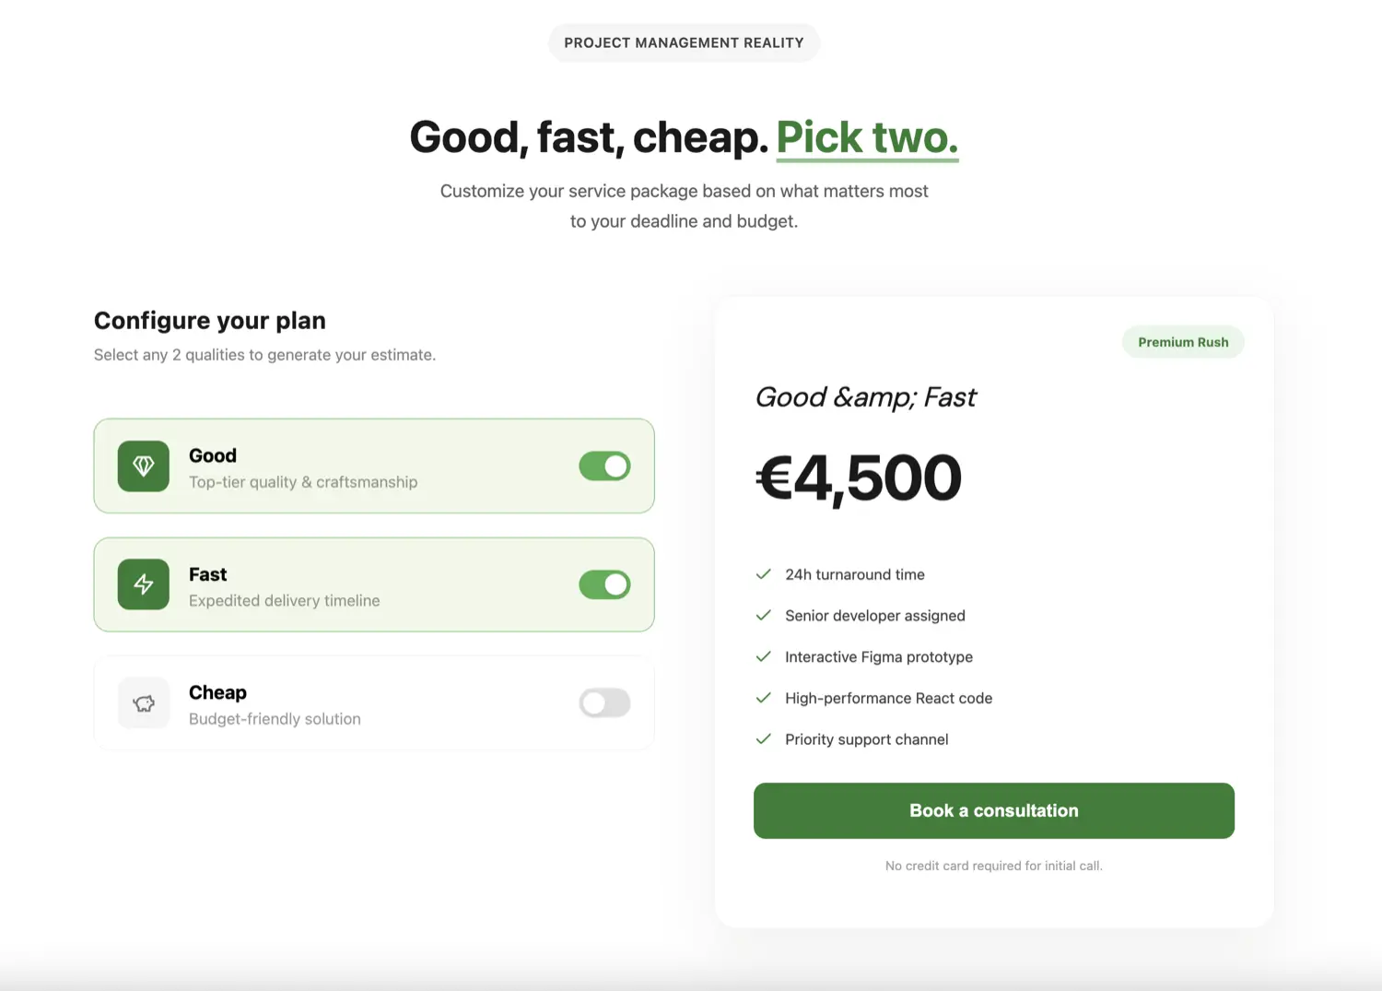
Task: Click the lightning bolt icon beside Fast
Action: [x=143, y=584]
